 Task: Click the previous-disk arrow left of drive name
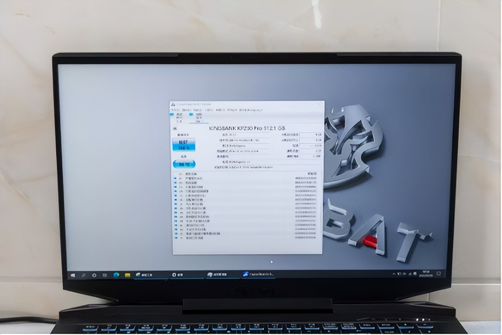pos(175,128)
